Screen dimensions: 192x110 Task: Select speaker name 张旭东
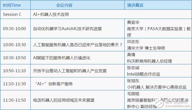133,81
